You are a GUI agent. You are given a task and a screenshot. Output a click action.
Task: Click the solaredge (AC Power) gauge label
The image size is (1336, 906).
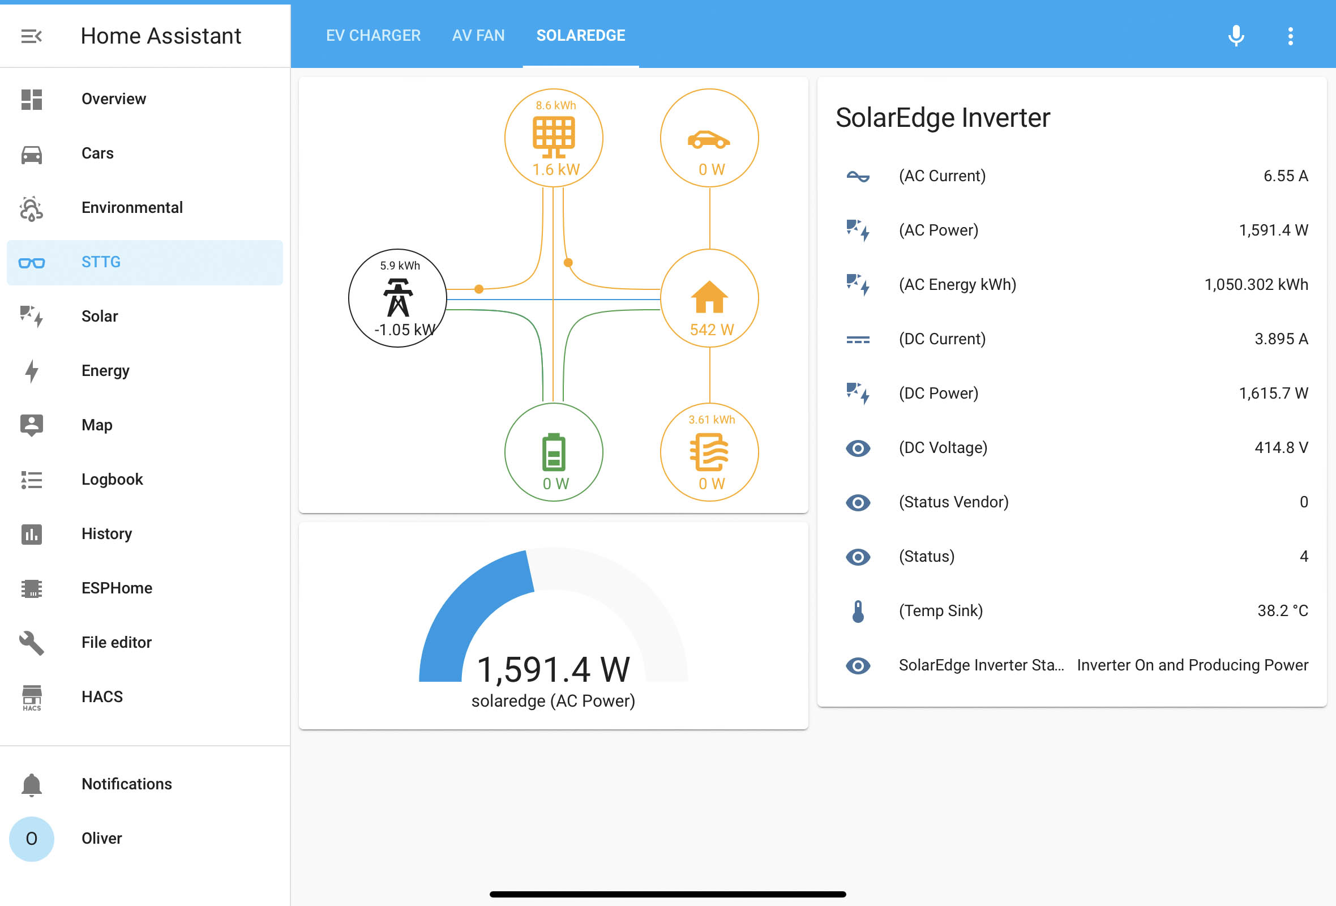[x=553, y=702]
